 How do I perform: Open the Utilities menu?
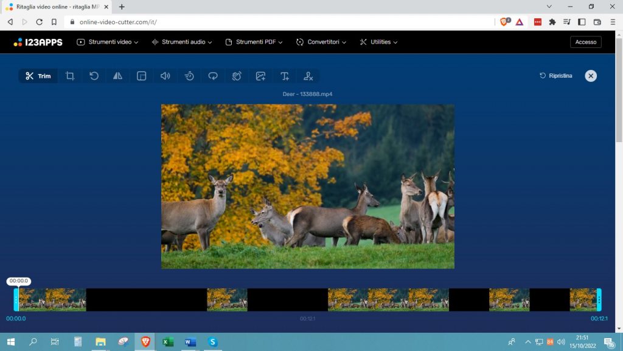[x=378, y=42]
